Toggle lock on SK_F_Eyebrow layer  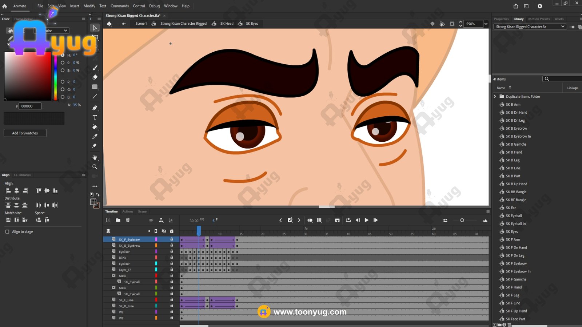tap(172, 239)
